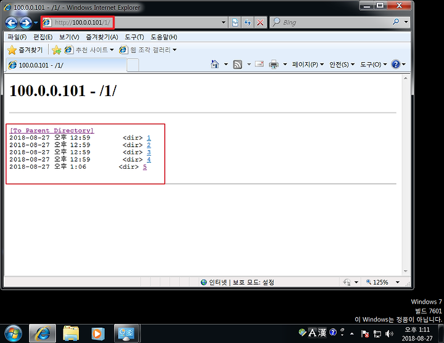Screen dimensions: 444x343
Task: Follow the [To Parent Directory] link
Action: click(x=52, y=131)
